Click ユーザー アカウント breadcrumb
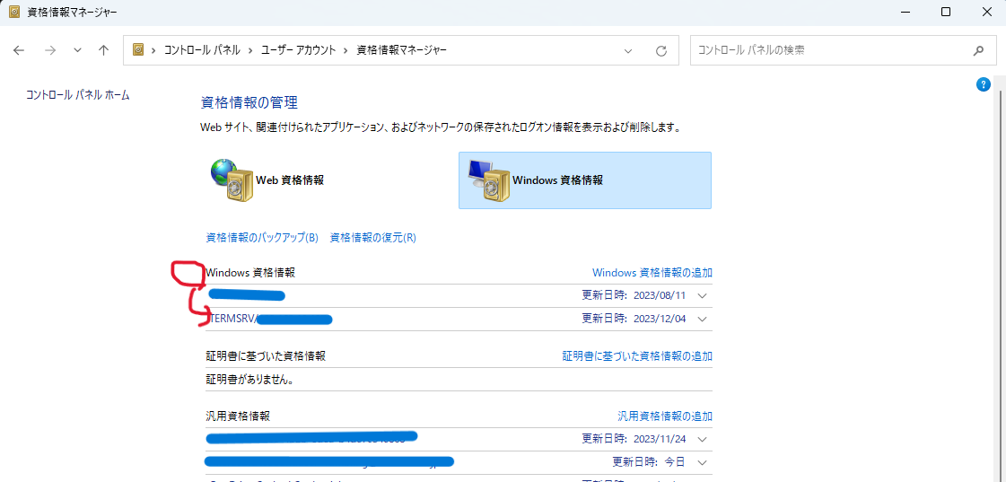 pos(298,50)
